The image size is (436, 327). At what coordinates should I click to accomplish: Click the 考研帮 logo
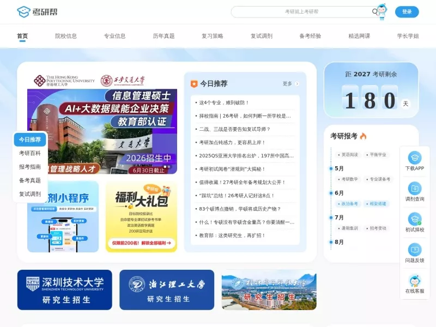pos(37,12)
